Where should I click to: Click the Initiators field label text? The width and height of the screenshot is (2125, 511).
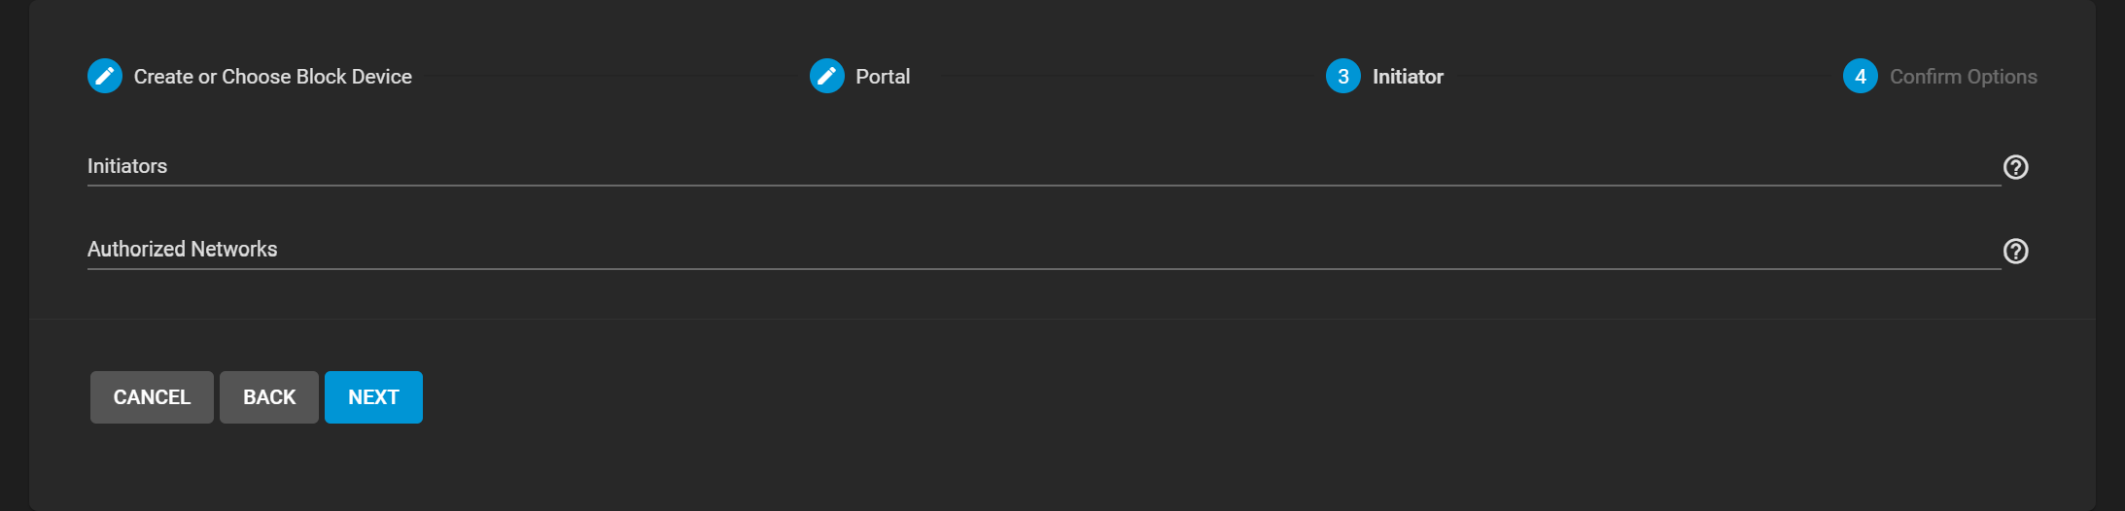pos(127,166)
